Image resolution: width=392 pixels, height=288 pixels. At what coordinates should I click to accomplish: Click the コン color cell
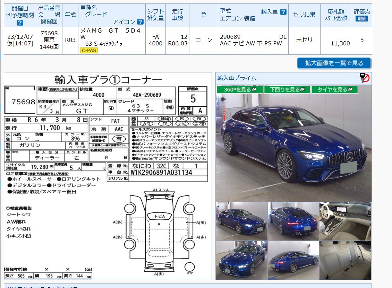coord(204,40)
